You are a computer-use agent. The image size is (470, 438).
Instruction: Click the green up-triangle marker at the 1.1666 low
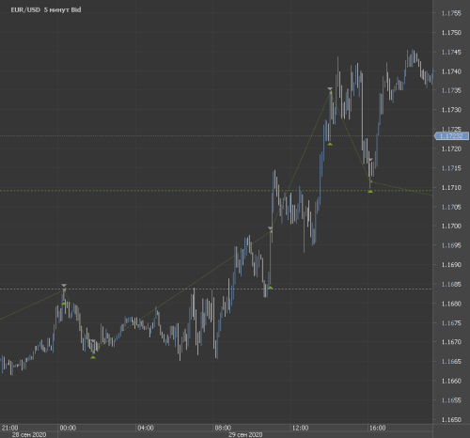(x=93, y=357)
